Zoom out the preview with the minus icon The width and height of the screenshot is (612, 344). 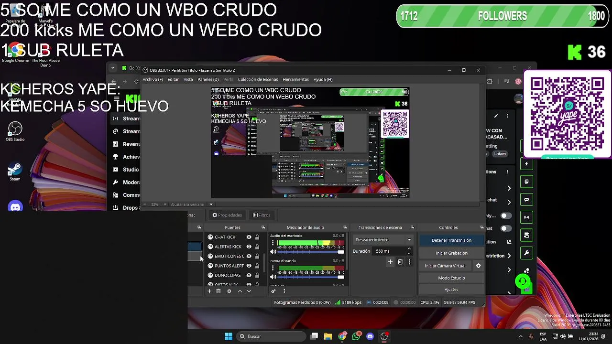pyautogui.click(x=144, y=204)
